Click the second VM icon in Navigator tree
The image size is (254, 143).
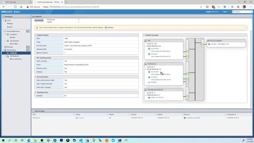[x=8, y=41]
